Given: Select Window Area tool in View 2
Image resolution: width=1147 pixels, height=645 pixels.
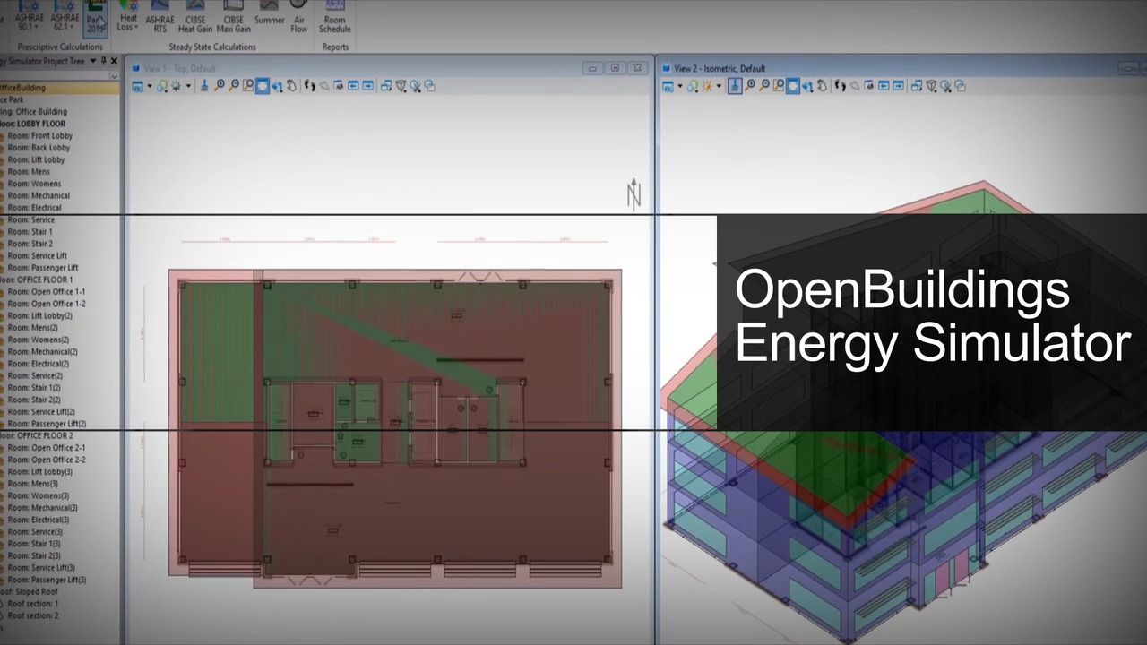Looking at the screenshot, I should pyautogui.click(x=779, y=86).
